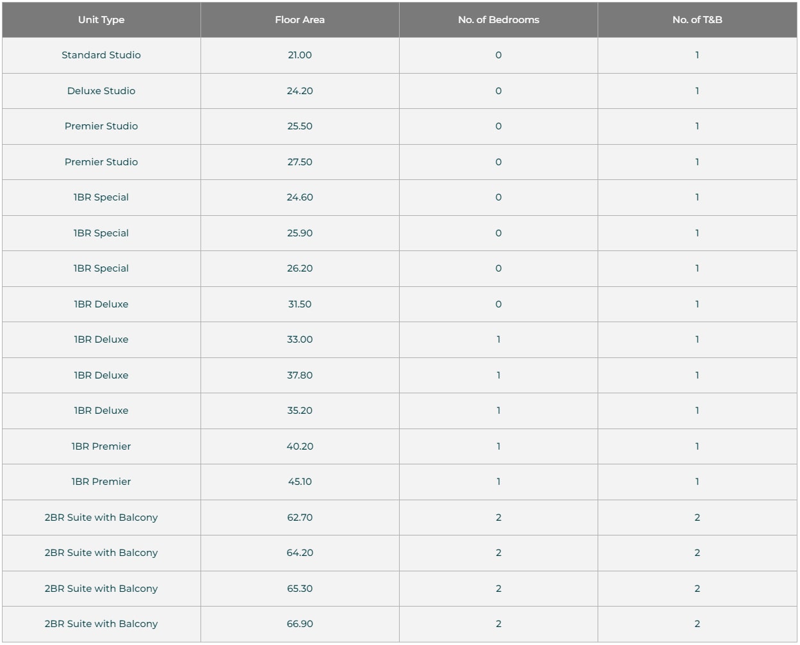Click the No. of T&B column header
Image resolution: width=800 pixels, height=645 pixels.
pos(697,20)
